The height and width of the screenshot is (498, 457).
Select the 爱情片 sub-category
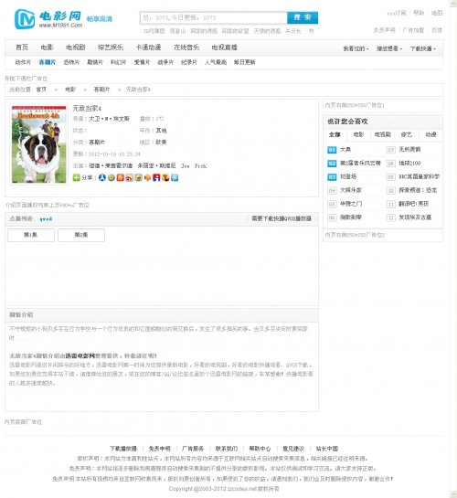click(x=142, y=62)
